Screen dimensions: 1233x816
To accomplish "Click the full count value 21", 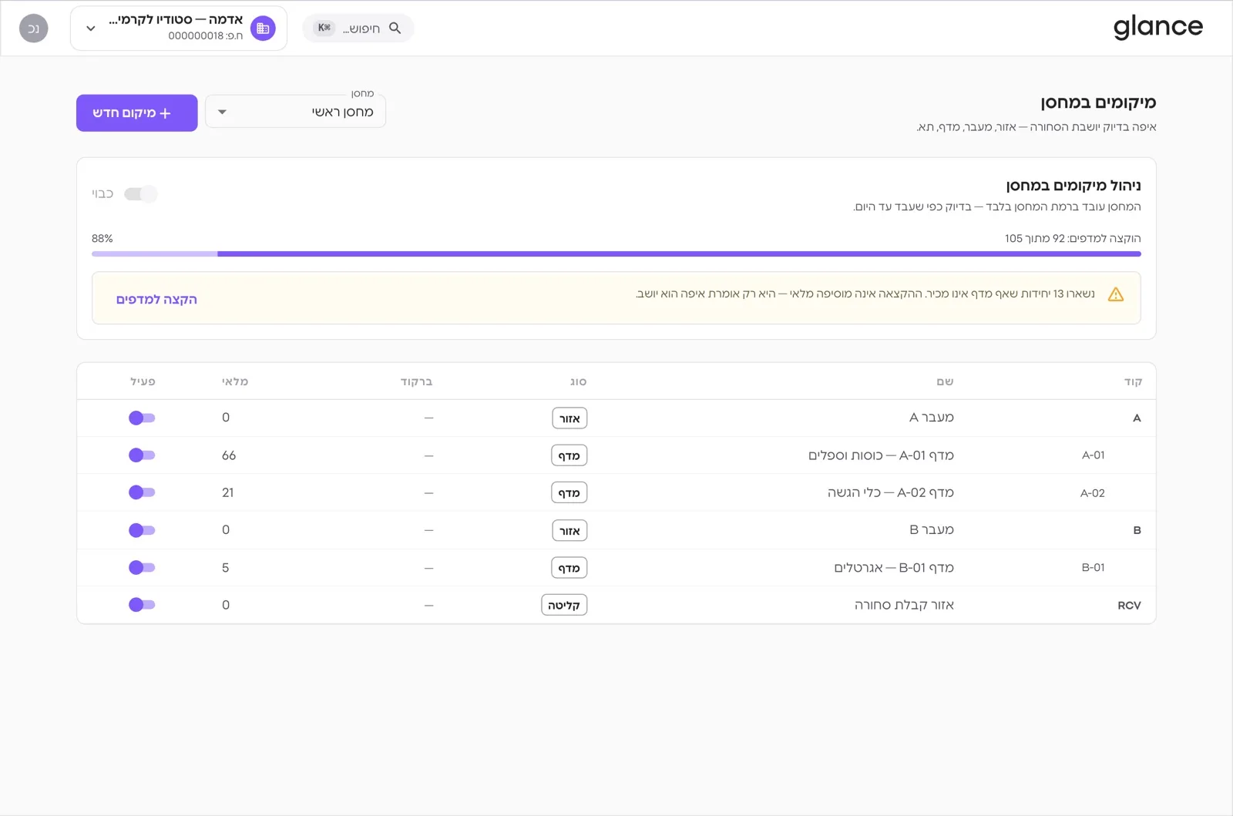I will pos(228,492).
